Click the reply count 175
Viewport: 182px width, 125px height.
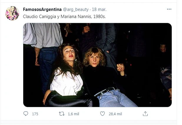[x=35, y=114]
